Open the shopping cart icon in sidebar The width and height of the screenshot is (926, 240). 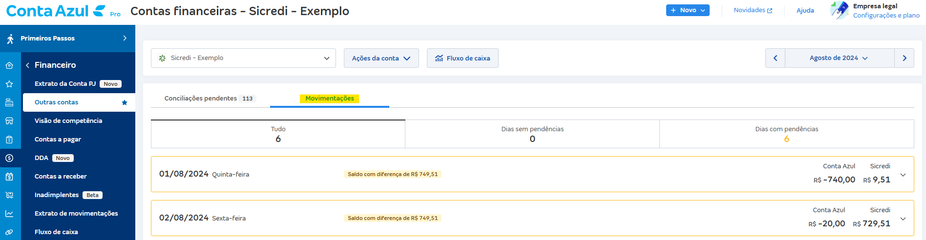point(9,195)
